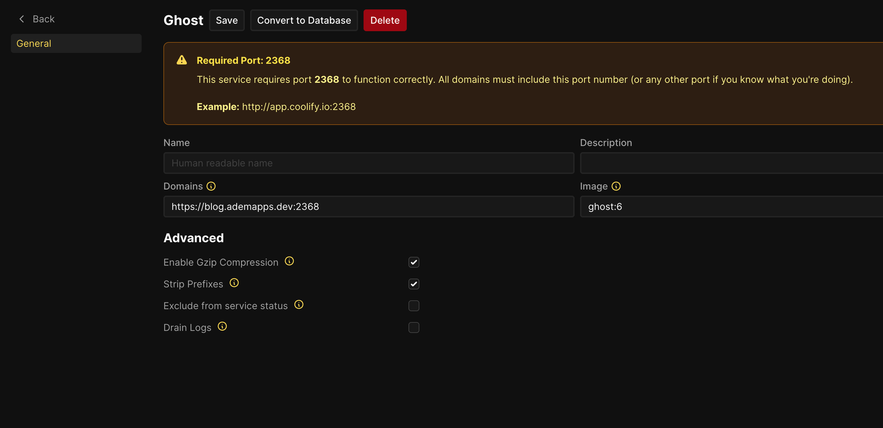The width and height of the screenshot is (883, 428).
Task: Open the Image info icon
Action: [616, 186]
